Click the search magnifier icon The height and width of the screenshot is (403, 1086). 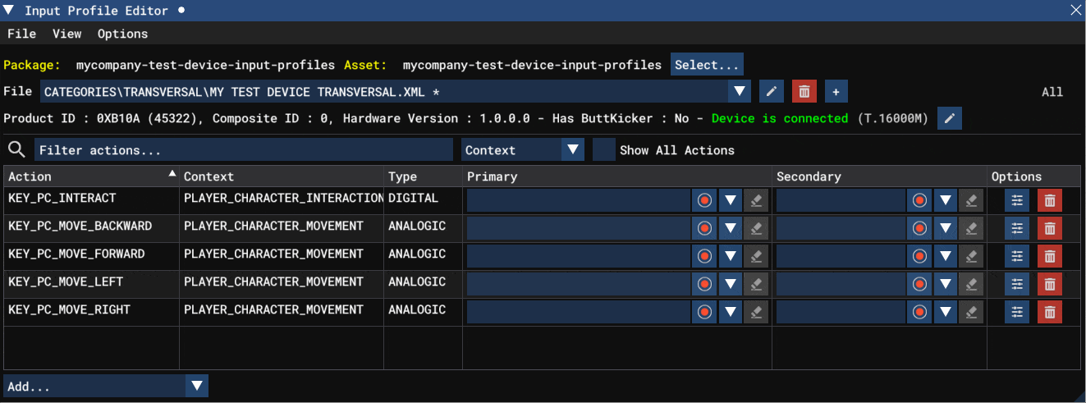(x=16, y=149)
